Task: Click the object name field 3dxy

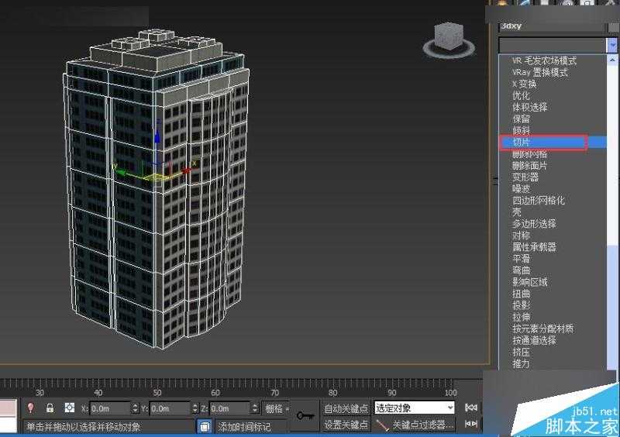Action: [553, 26]
